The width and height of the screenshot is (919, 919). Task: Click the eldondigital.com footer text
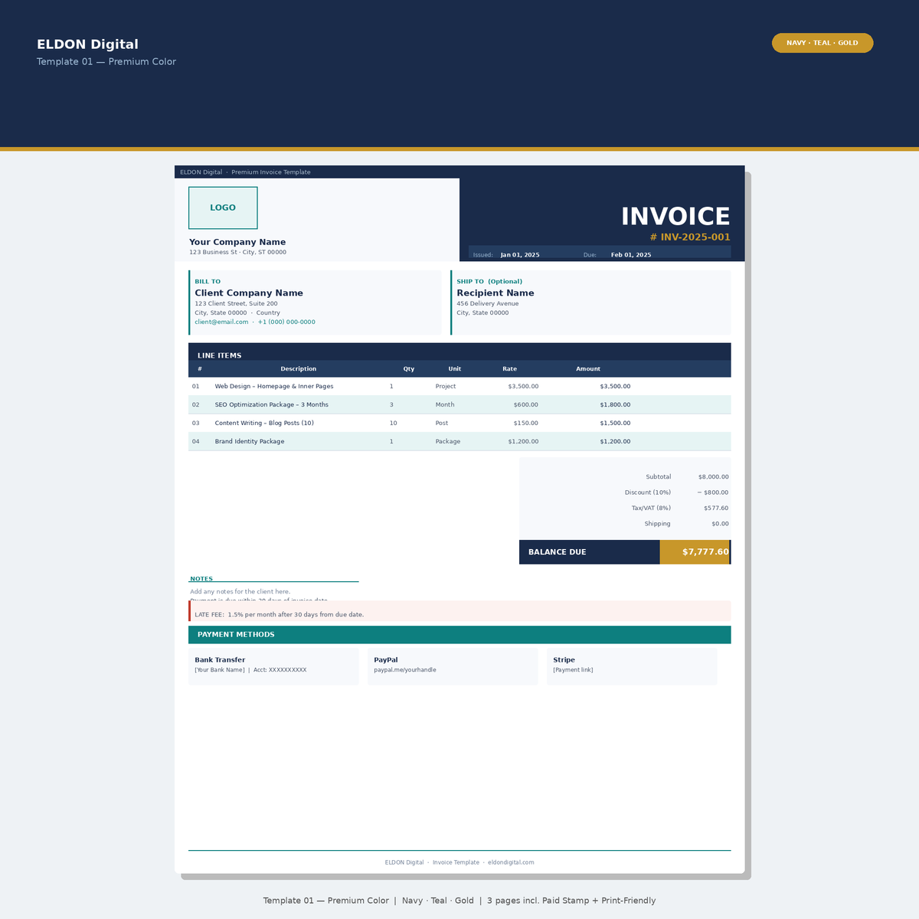click(511, 862)
